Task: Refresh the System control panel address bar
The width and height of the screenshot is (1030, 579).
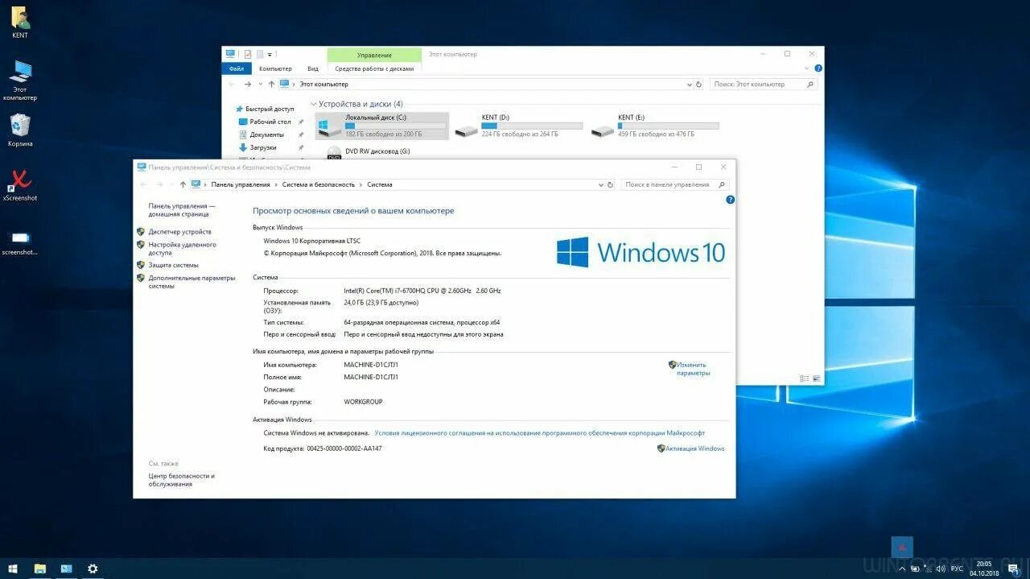Action: [610, 184]
